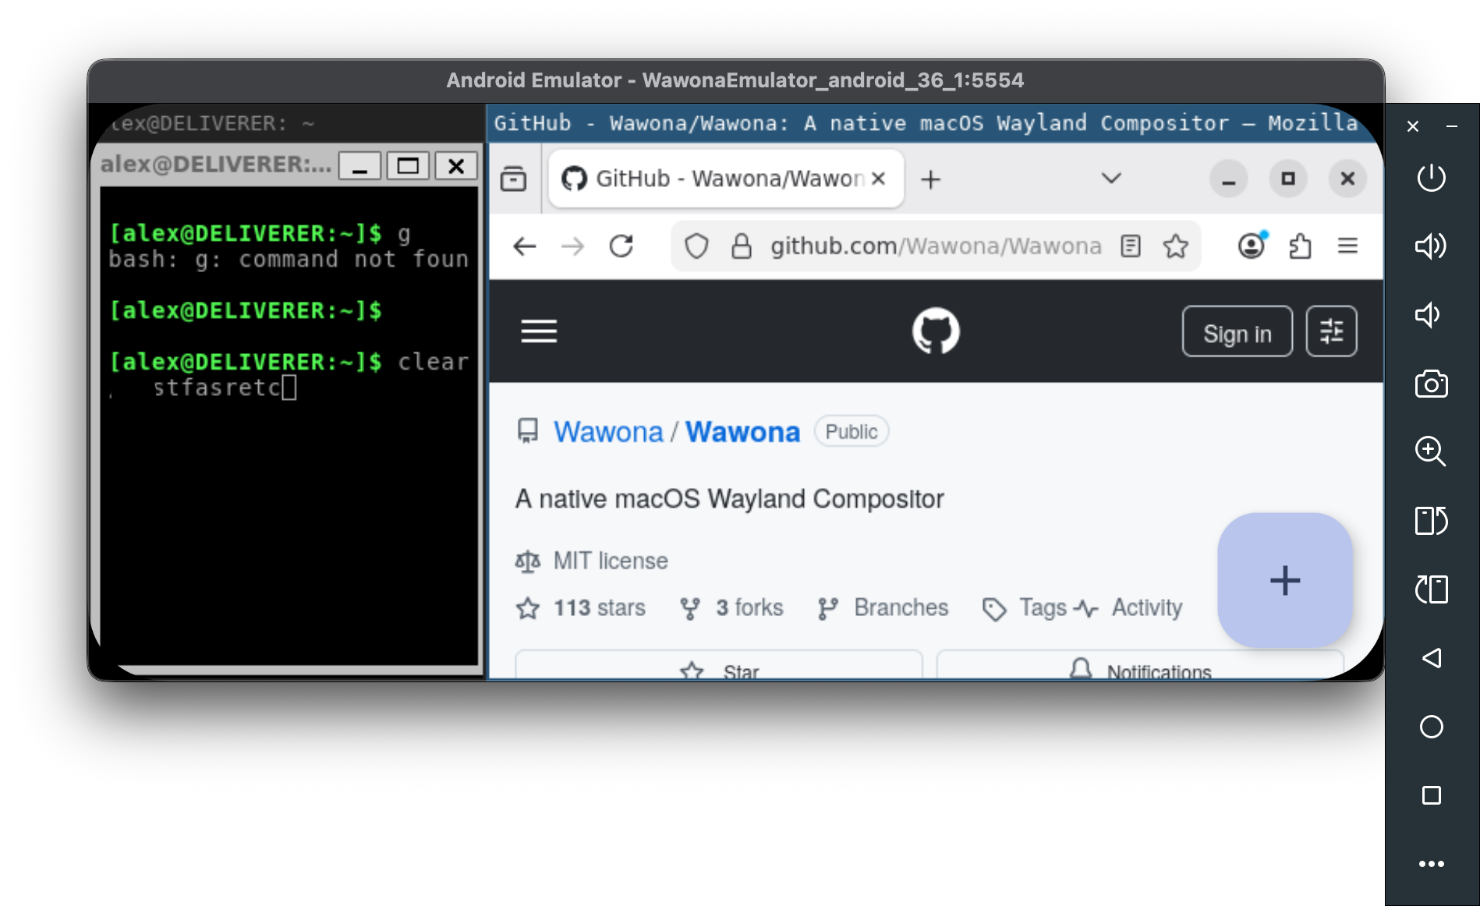Screen dimensions: 1480x906
Task: Open the Firefox hamburger application menu
Action: coord(1348,246)
